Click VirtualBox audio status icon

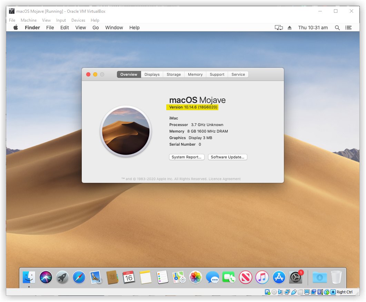[x=280, y=292]
